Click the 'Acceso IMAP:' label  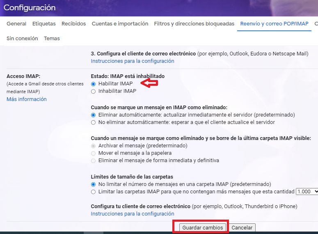click(x=23, y=76)
